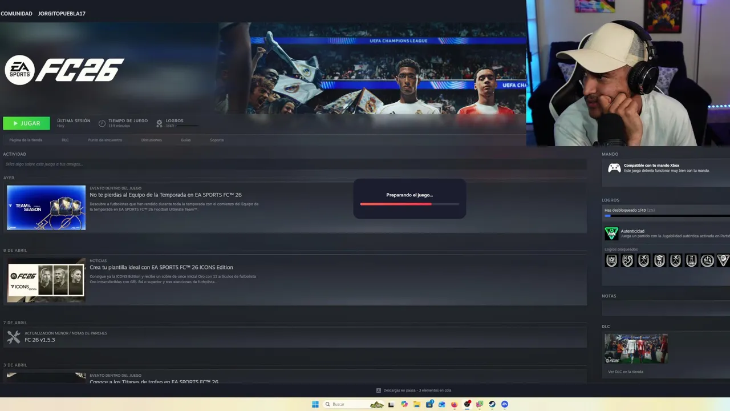The height and width of the screenshot is (411, 730).
Task: Click the EA Sports FC26 logo
Action: pyautogui.click(x=64, y=70)
